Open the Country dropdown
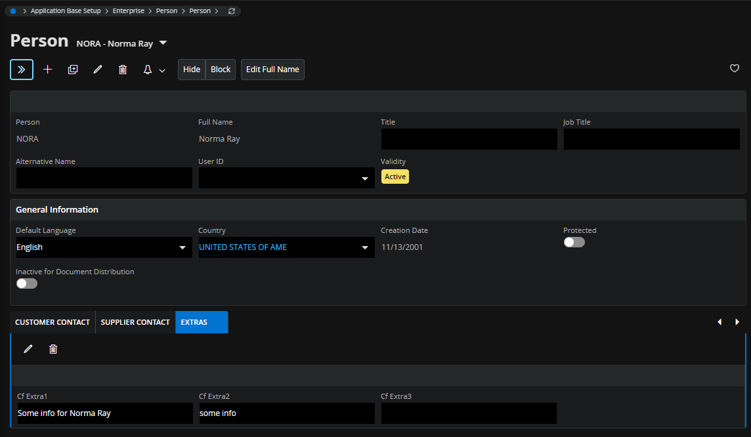This screenshot has height=437, width=751. 364,247
